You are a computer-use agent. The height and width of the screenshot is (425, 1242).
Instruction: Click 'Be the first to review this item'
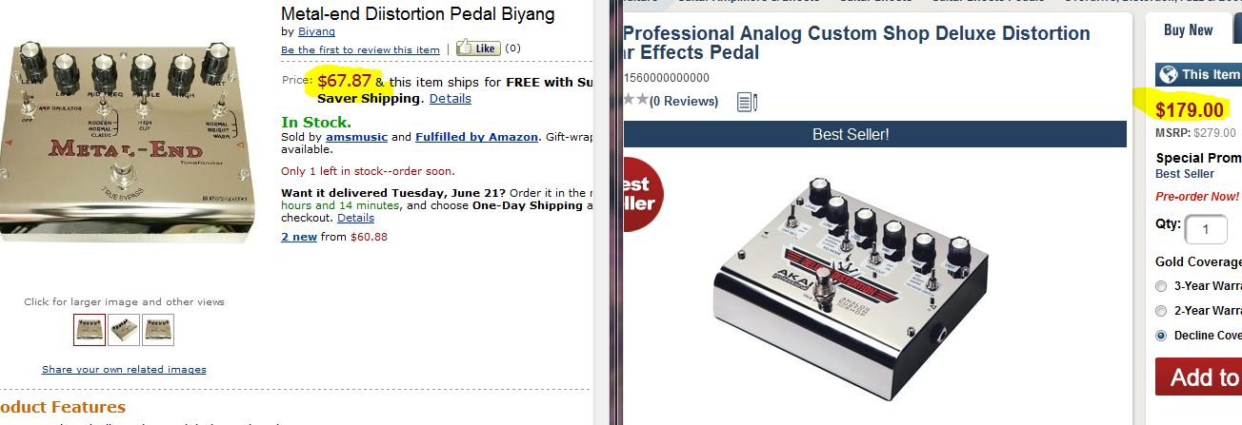pyautogui.click(x=360, y=49)
